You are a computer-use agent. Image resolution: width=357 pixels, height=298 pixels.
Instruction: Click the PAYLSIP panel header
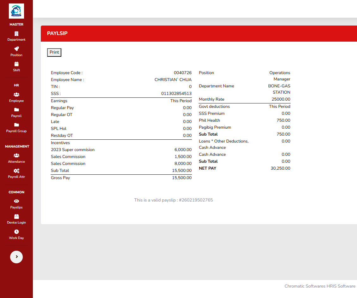tap(199, 33)
